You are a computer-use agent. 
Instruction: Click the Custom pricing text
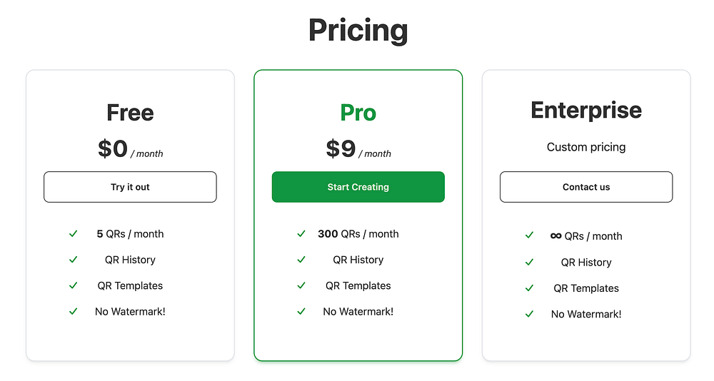tap(586, 147)
